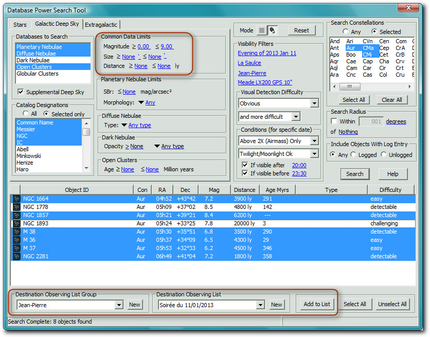Click the Reset button
This screenshot has height=337, width=430.
click(x=301, y=30)
